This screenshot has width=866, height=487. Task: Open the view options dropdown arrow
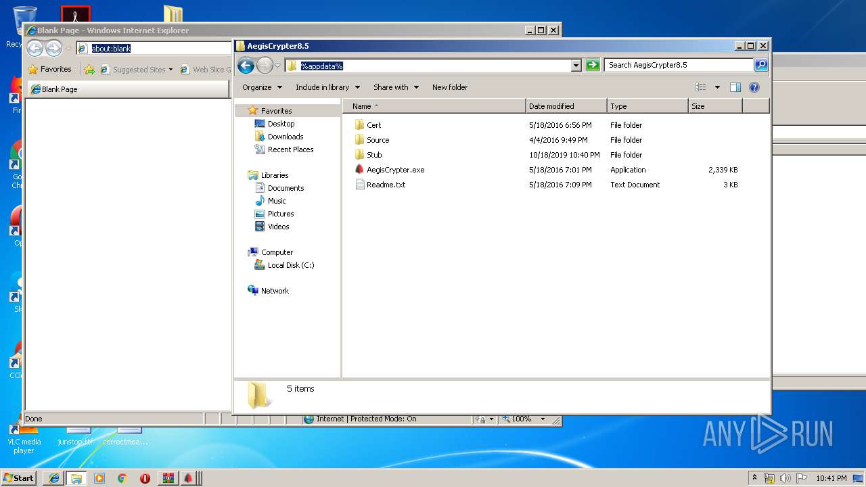pyautogui.click(x=717, y=87)
